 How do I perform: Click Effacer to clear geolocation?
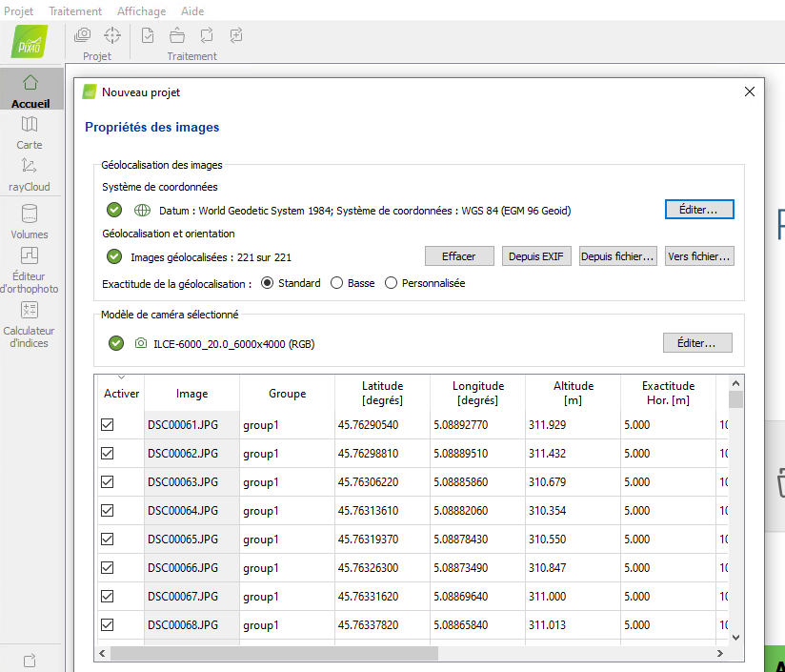coord(459,255)
